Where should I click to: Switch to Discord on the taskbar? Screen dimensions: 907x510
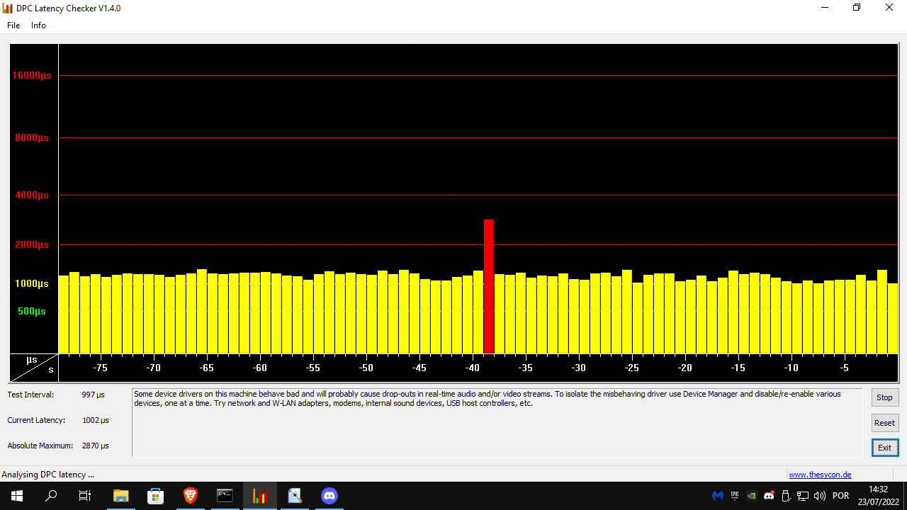click(x=329, y=496)
